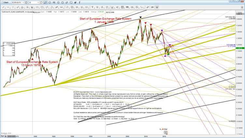245x138 pixels.
Task: Click the download arrow icon at toolbar's right end
Action: click(x=242, y=7)
